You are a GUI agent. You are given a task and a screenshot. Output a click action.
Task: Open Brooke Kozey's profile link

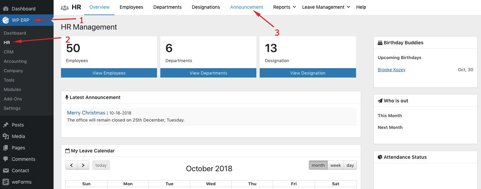pos(391,70)
